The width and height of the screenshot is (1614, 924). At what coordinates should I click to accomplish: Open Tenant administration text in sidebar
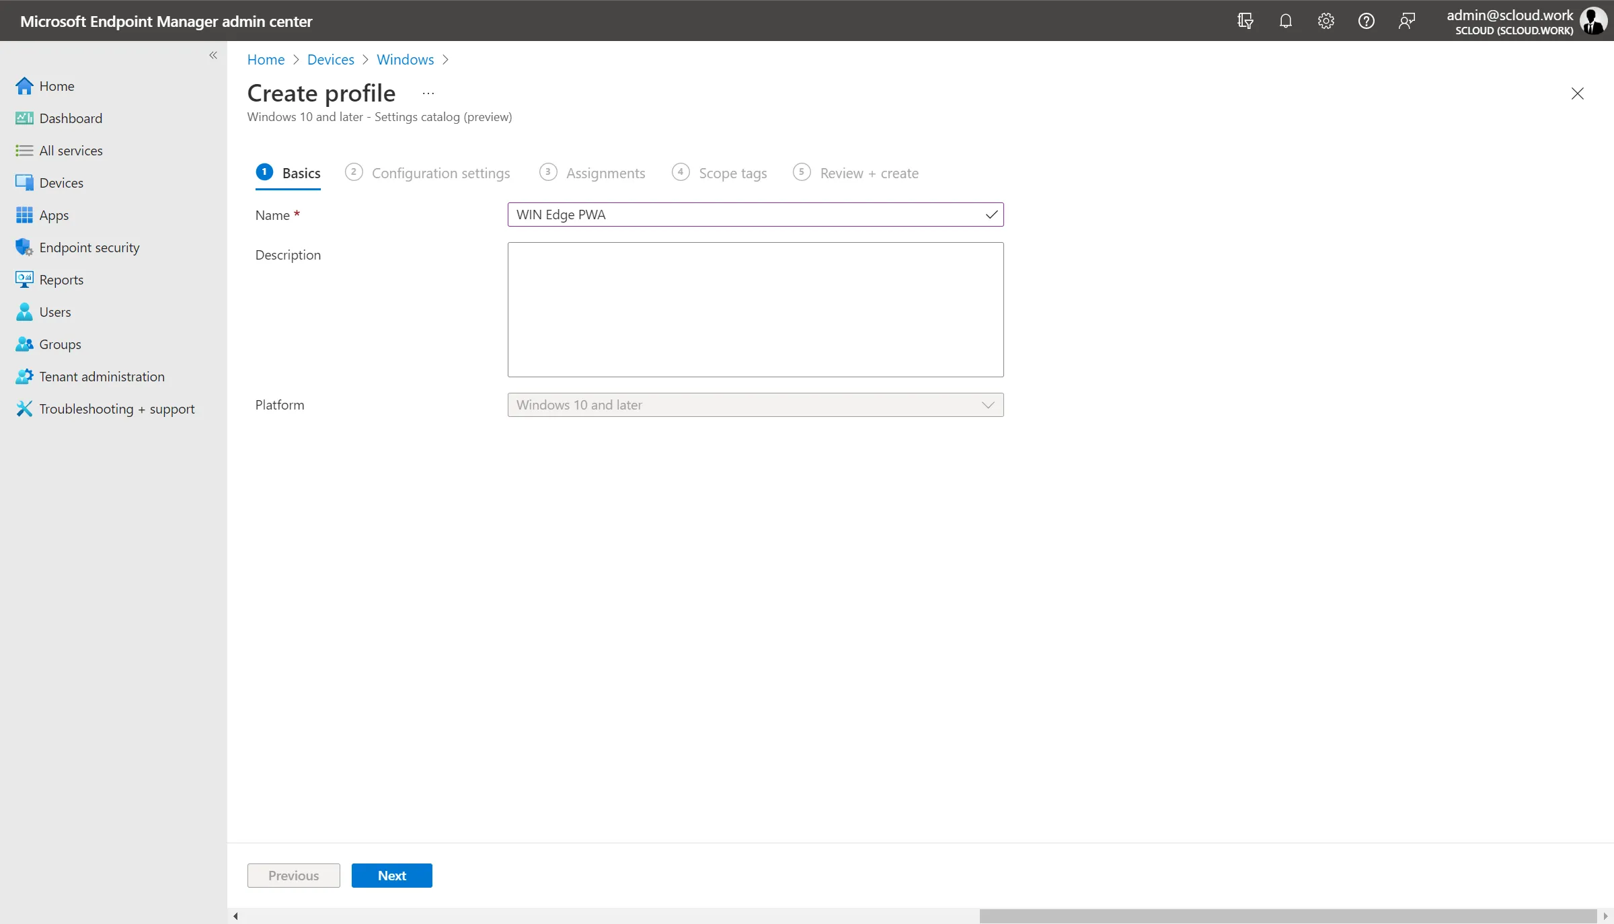click(x=102, y=377)
